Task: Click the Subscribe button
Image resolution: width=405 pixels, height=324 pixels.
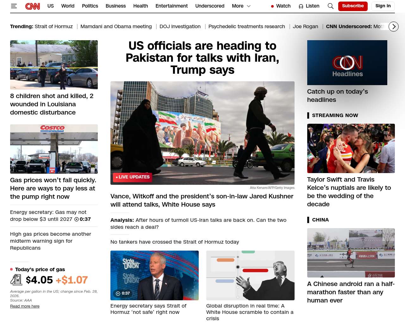Action: tap(353, 6)
